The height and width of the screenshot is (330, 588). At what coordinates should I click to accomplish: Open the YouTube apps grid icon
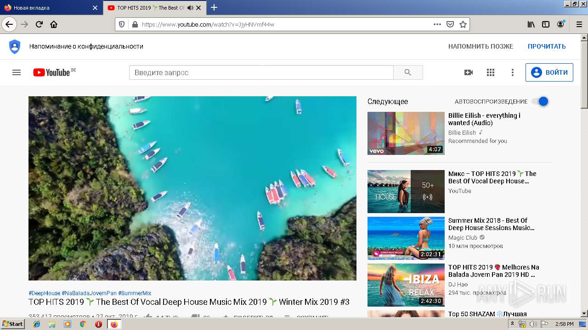[x=491, y=72]
